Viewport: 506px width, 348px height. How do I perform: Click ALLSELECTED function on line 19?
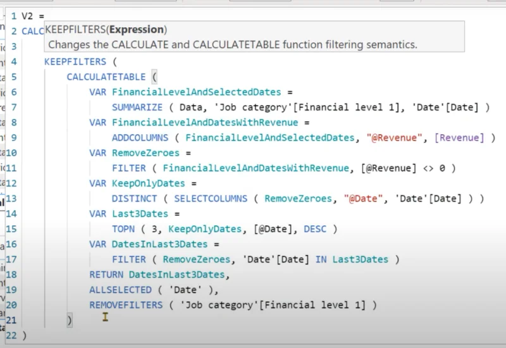[x=120, y=290]
